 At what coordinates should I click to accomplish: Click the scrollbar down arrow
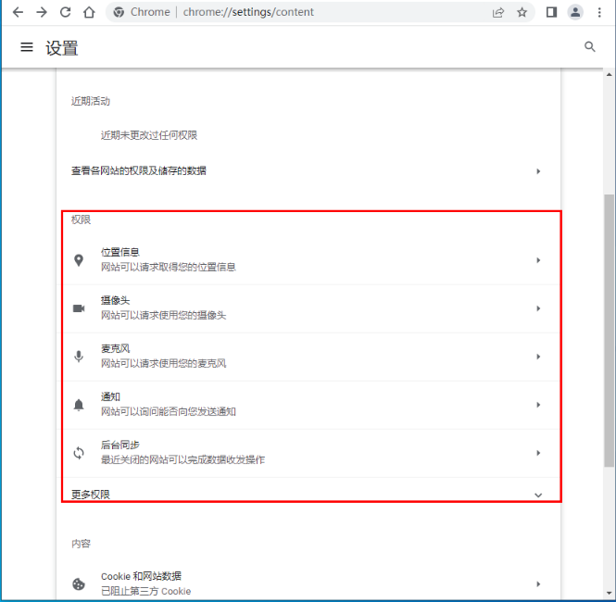(x=610, y=594)
